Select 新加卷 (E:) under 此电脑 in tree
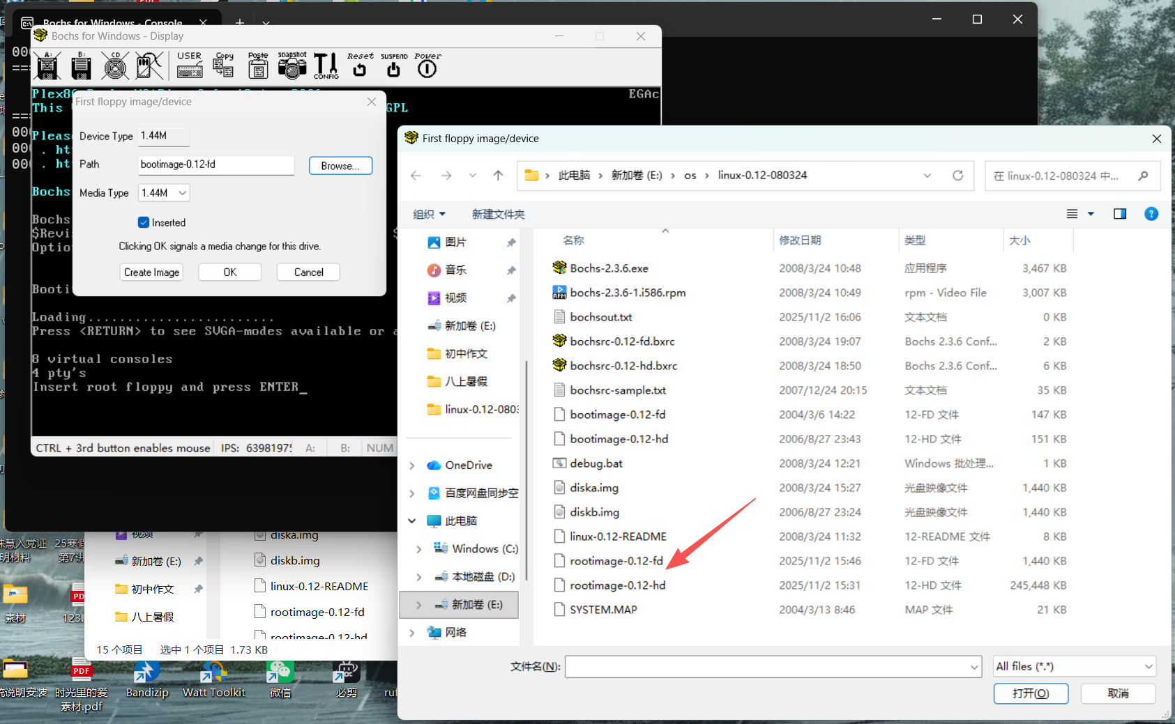 pyautogui.click(x=459, y=605)
